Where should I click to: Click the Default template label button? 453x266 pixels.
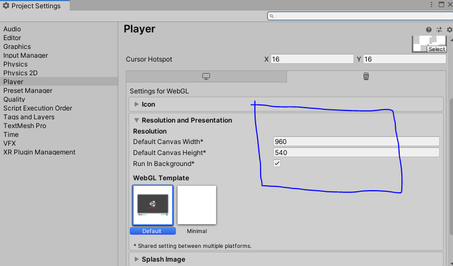[x=152, y=231]
